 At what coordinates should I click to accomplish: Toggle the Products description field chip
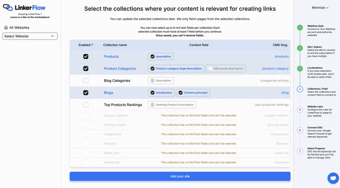click(x=160, y=56)
